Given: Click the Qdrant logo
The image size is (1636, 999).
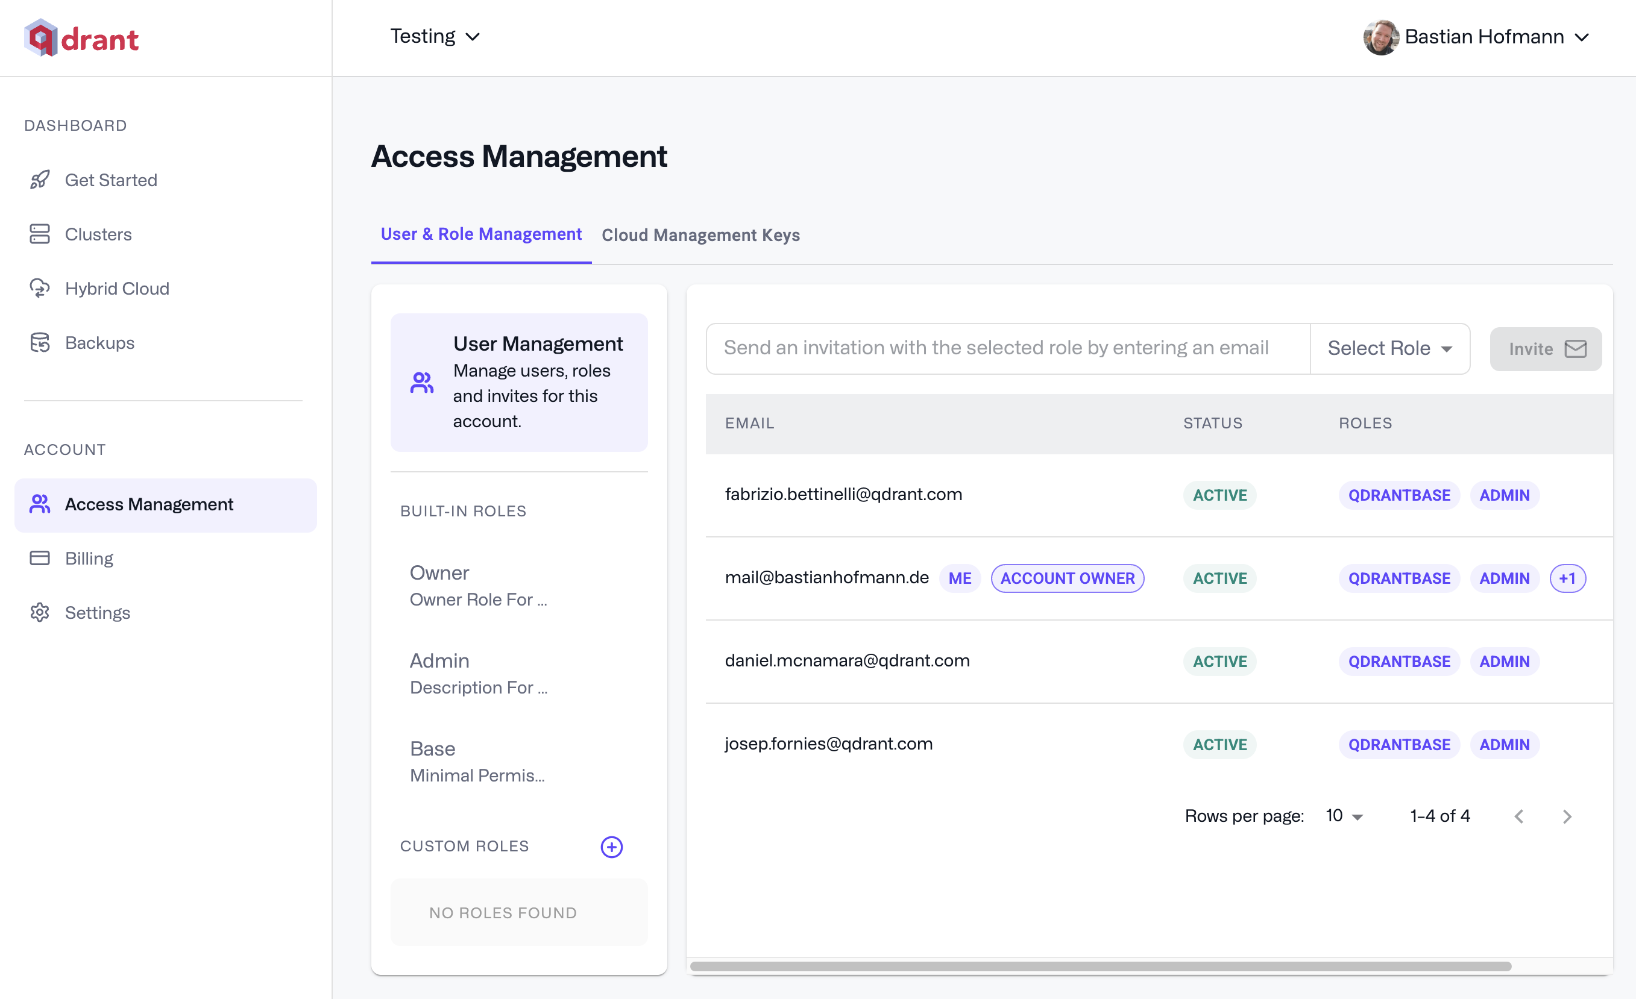Looking at the screenshot, I should 81,38.
